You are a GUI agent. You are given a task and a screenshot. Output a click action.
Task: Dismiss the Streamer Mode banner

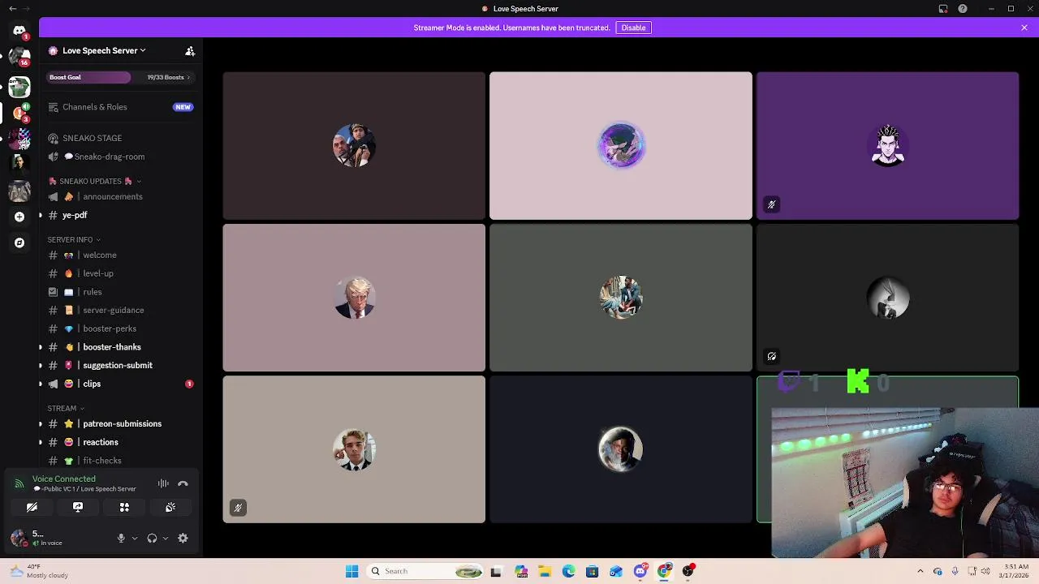point(1024,28)
